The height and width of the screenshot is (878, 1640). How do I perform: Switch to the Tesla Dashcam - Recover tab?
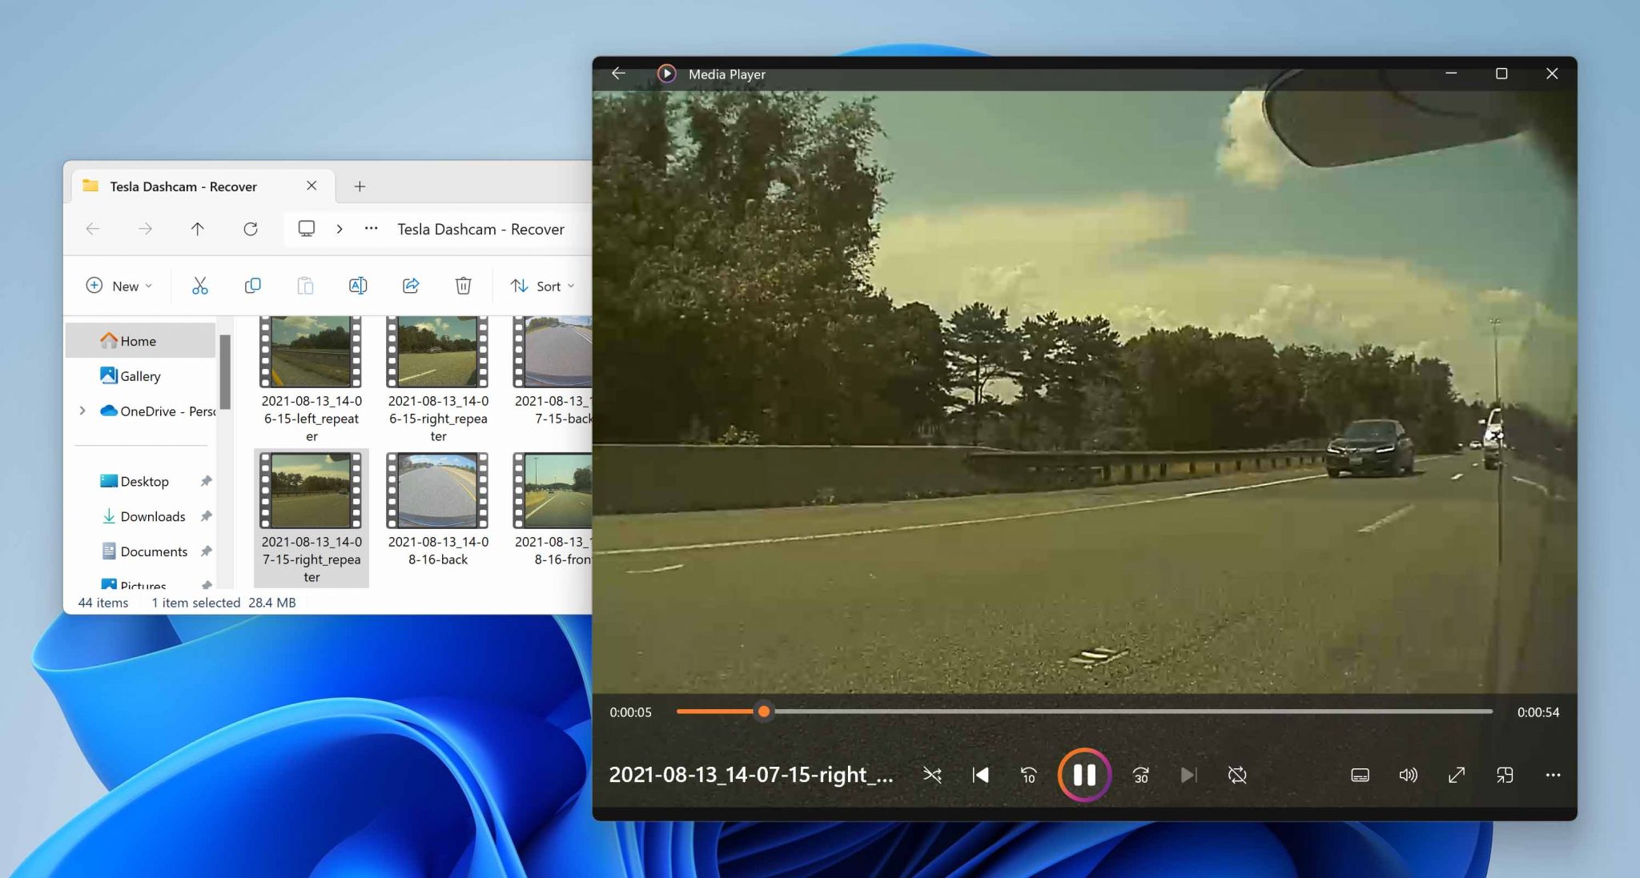(x=183, y=186)
